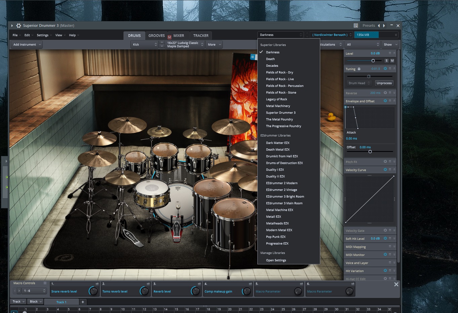458x313 pixels.
Task: Close the Macro Controls panel with X
Action: click(396, 284)
